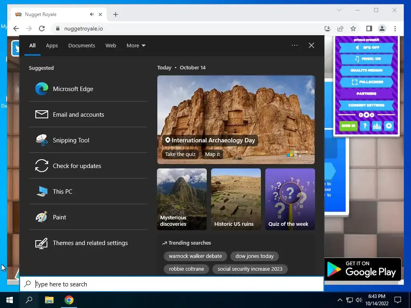Click the Map it button
The width and height of the screenshot is (411, 308).
tap(212, 154)
